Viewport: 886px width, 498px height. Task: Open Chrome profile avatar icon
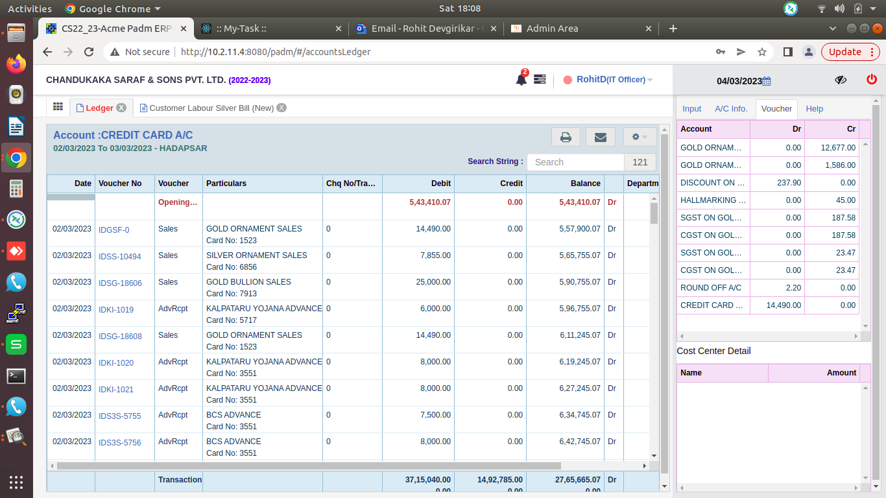pyautogui.click(x=808, y=52)
